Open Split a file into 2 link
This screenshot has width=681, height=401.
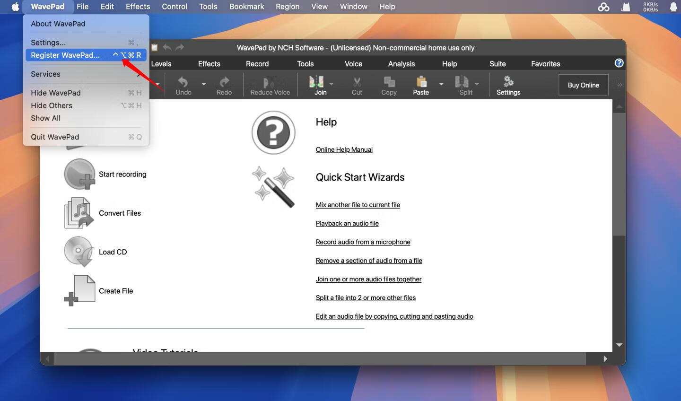pyautogui.click(x=366, y=297)
